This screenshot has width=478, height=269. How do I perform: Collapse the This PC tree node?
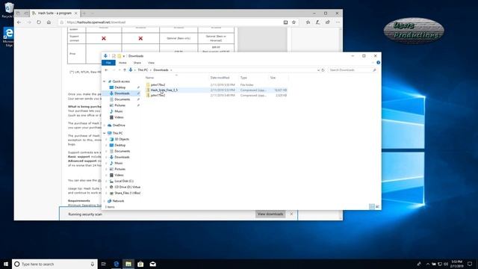point(105,133)
